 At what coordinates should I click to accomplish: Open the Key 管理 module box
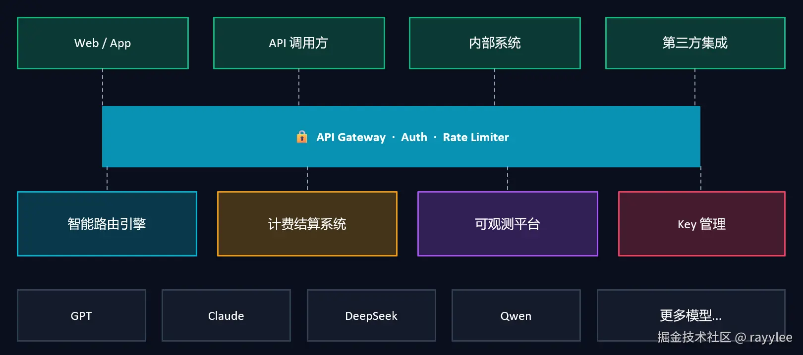pyautogui.click(x=702, y=224)
